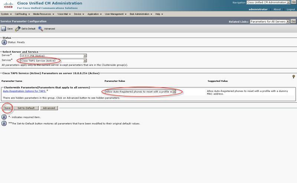The image size is (297, 183).
Task: Click the Parameter Name column header
Action: click(12, 81)
